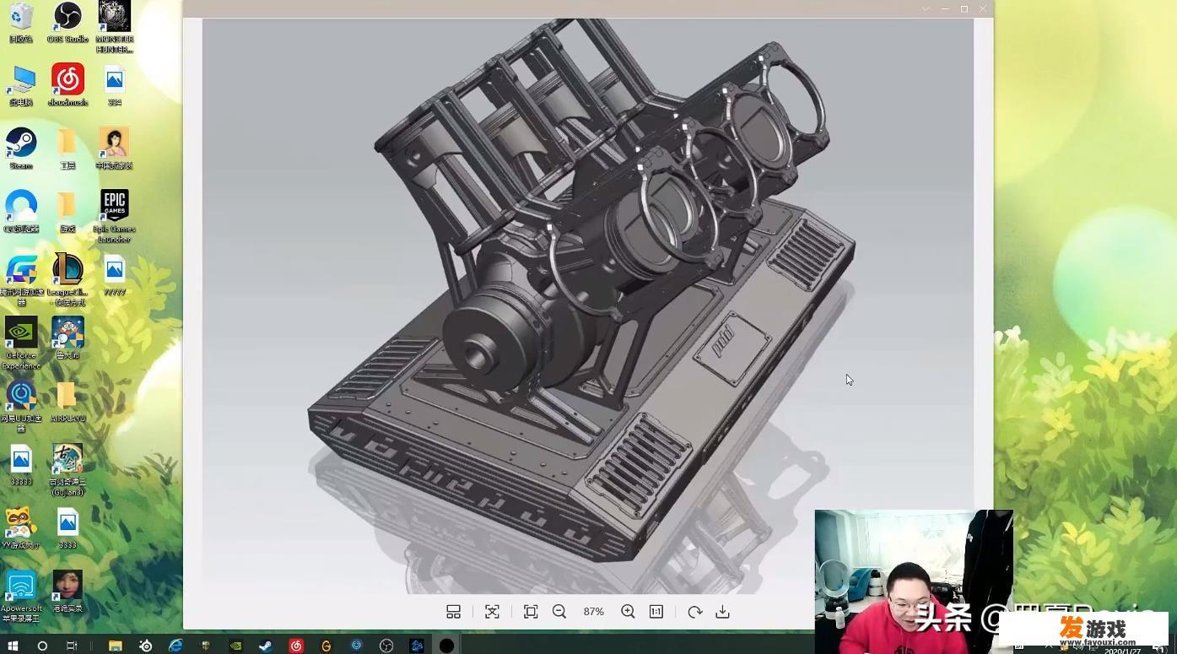Open the viewer window dropdown chevron in title bar
This screenshot has width=1177, height=654.
[926, 8]
